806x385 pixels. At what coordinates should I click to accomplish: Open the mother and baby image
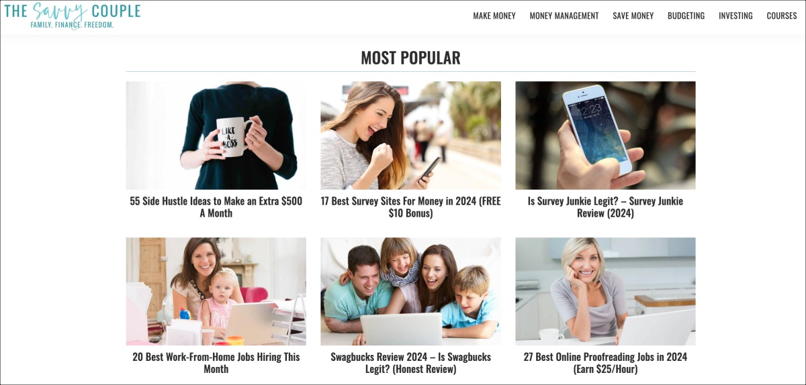pos(216,291)
